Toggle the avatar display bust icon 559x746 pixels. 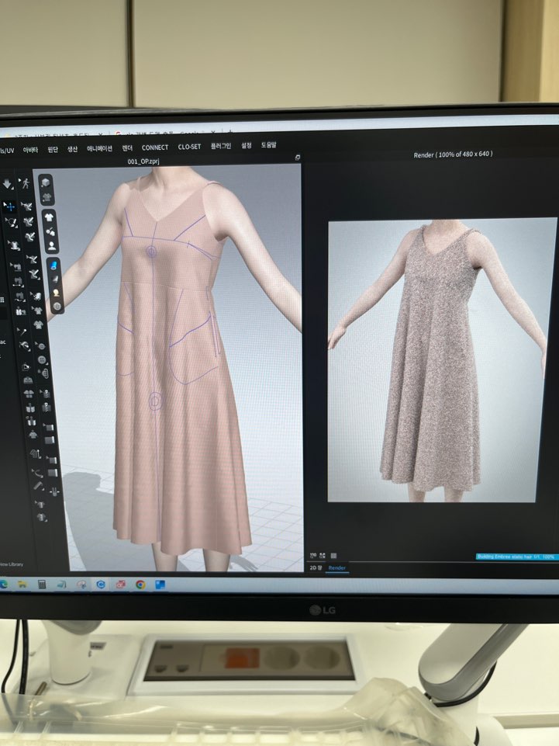(52, 245)
